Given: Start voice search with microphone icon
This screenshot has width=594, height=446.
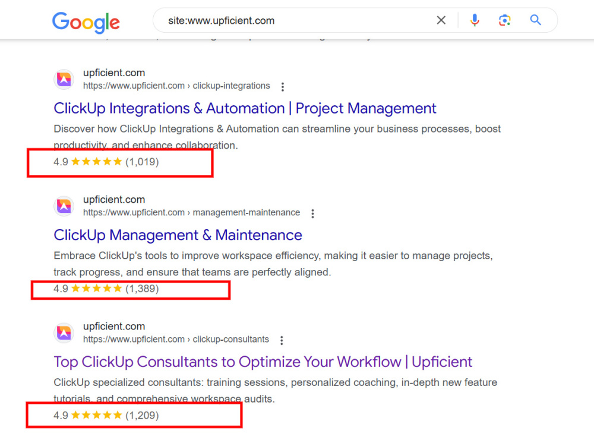Looking at the screenshot, I should (475, 20).
